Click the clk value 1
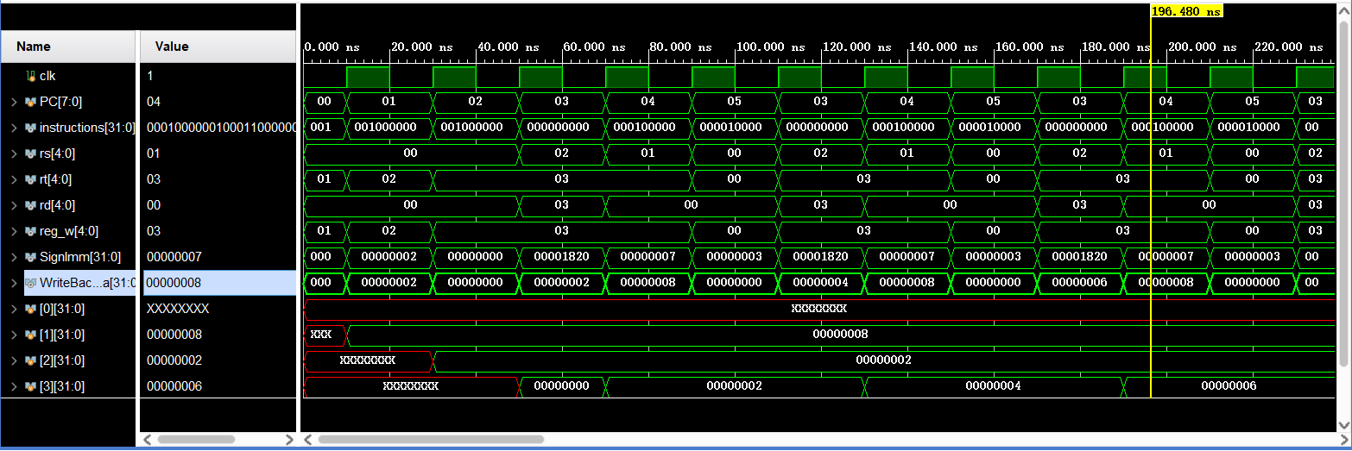1352x451 pixels. point(150,76)
